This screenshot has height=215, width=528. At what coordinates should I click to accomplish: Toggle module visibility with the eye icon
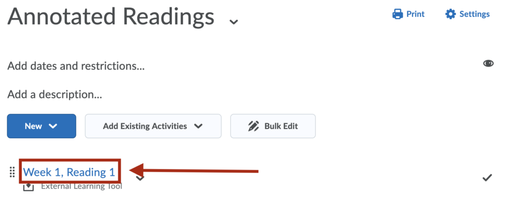click(488, 63)
